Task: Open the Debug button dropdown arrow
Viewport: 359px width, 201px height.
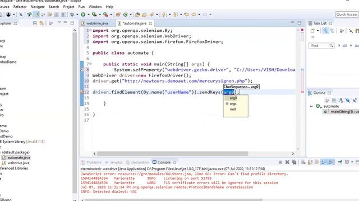Action: (x=77, y=15)
